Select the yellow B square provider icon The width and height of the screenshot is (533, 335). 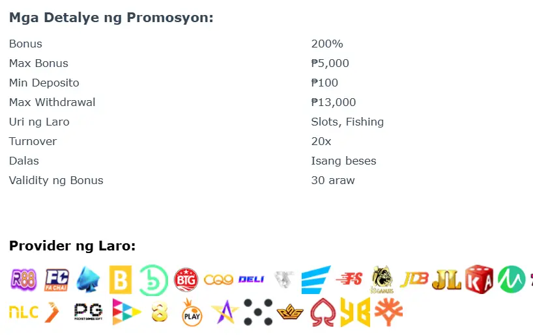click(x=121, y=280)
